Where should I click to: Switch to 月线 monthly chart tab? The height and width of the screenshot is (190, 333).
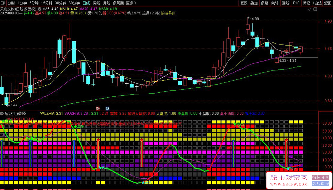coord(107,3)
